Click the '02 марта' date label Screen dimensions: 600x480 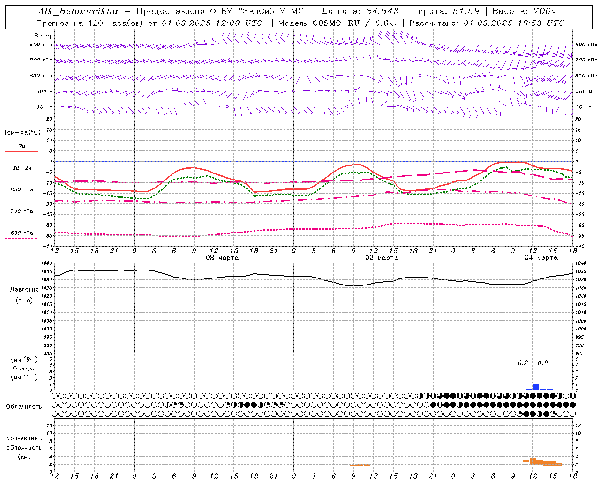point(223,258)
